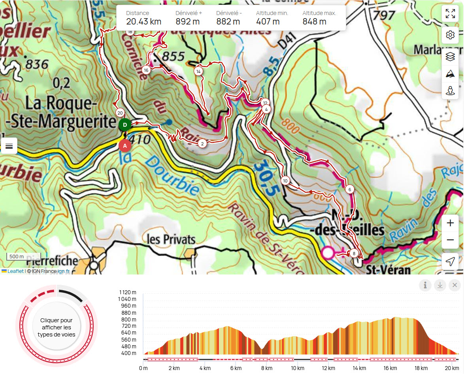Click 'Cliquer pour afficher les types de voies'
Screen dimensions: 464x374
[56, 326]
